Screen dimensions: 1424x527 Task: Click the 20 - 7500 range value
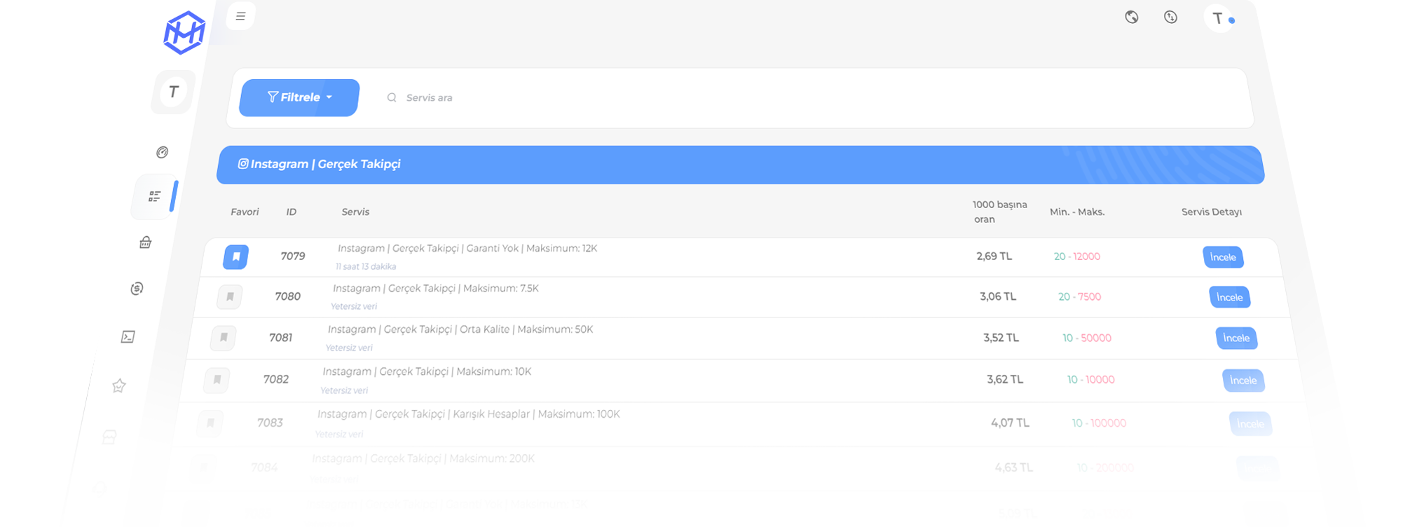click(x=1080, y=297)
